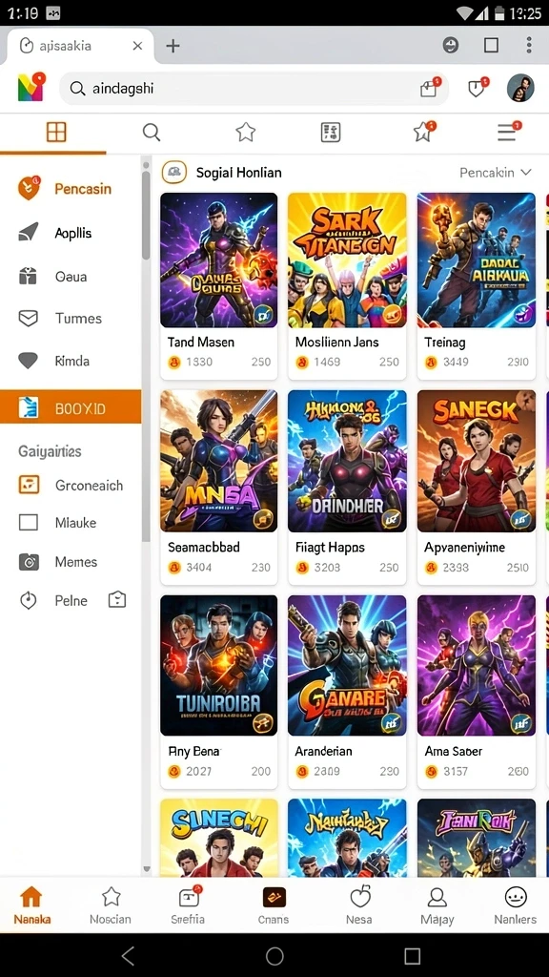Click the badge icon on Moslienn Jans cover
Screen dimensions: 549x977
tap(392, 315)
